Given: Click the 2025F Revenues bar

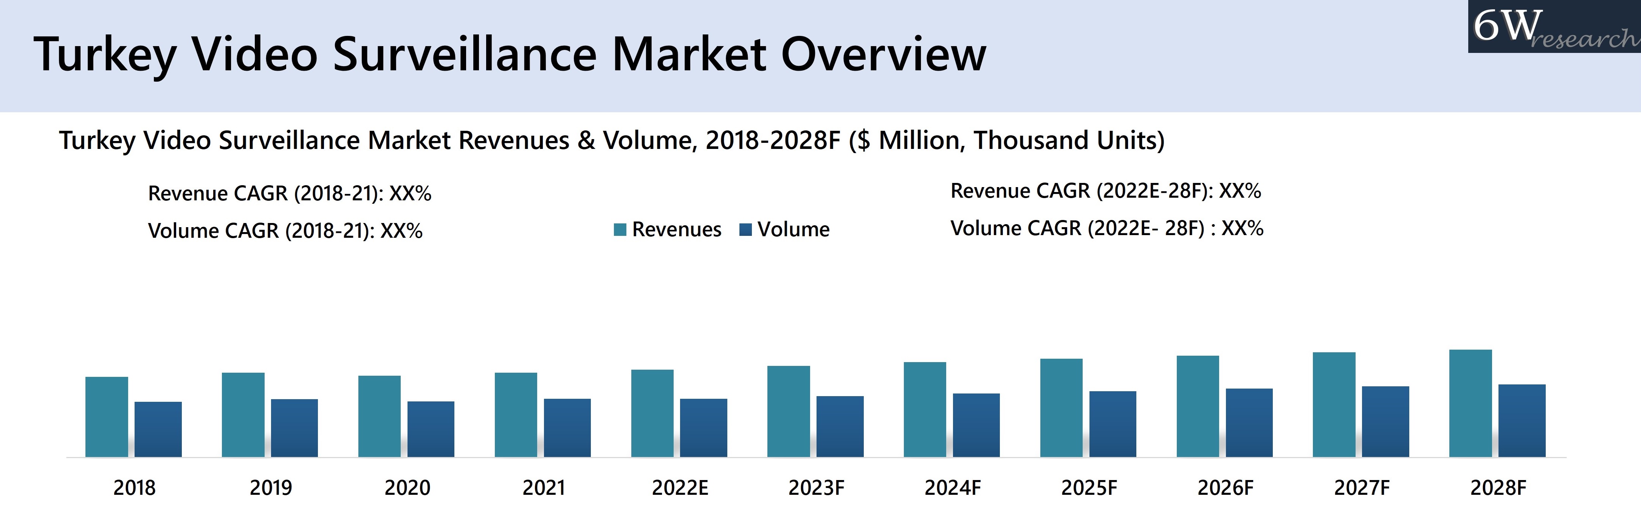Looking at the screenshot, I should [1061, 408].
